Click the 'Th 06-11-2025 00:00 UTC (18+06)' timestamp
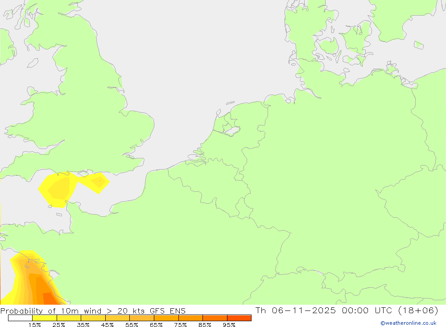The width and height of the screenshot is (446, 327). point(347,310)
